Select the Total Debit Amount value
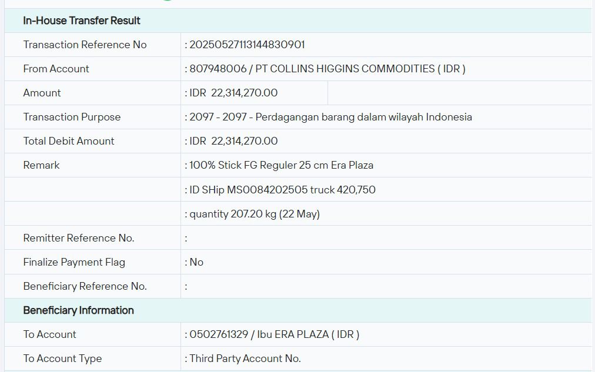The height and width of the screenshot is (372, 595). pos(233,141)
